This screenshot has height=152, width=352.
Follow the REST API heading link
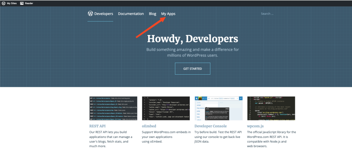[x=97, y=126]
